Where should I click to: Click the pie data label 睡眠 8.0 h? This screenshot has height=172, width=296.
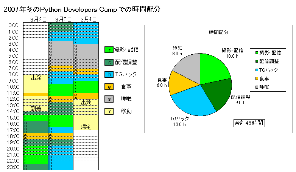pos(177,51)
